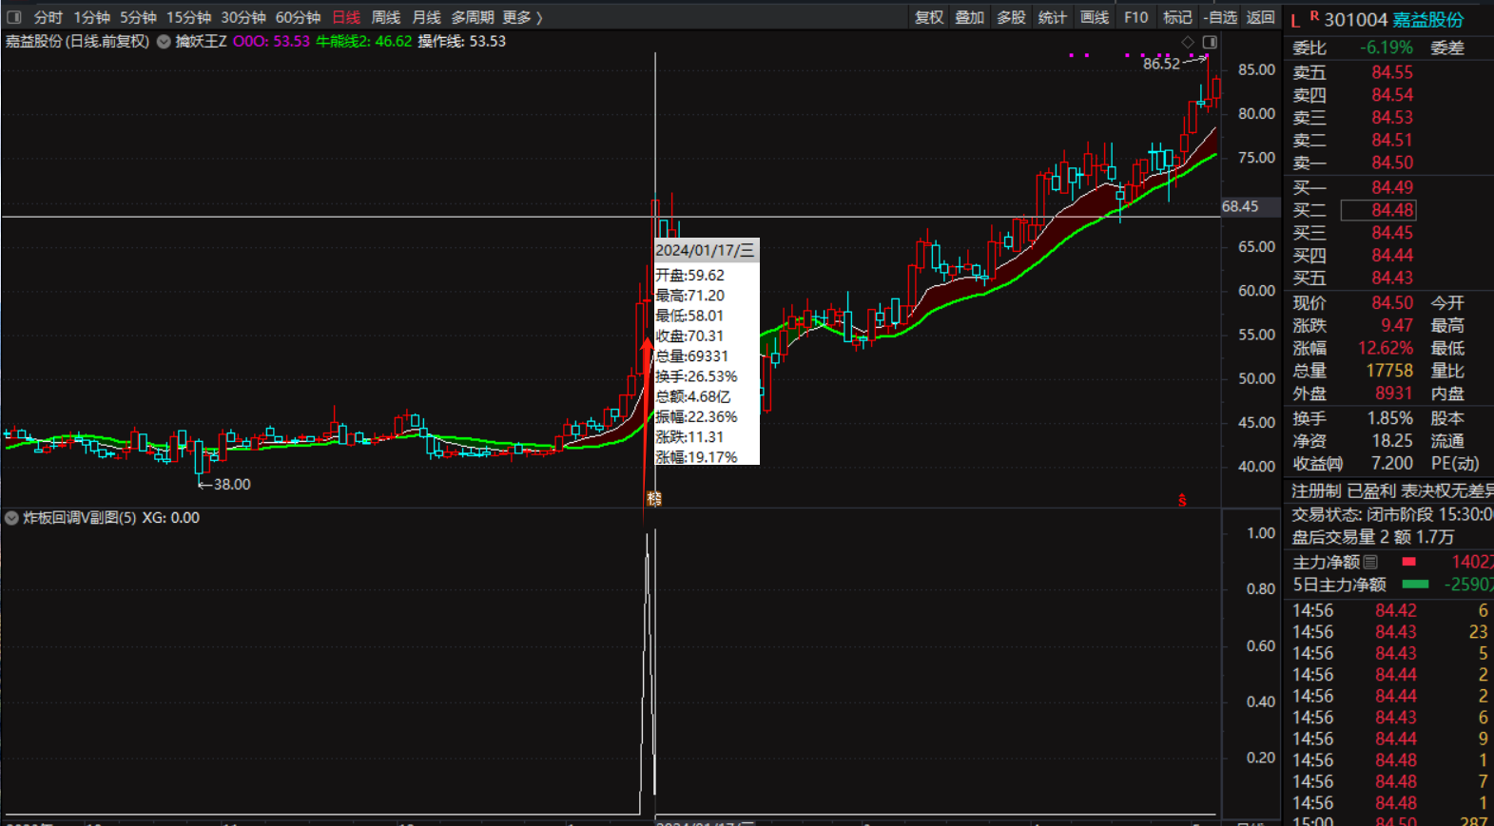This screenshot has width=1494, height=826.
Task: Click the orange info marker on the date axis
Action: coord(654,498)
